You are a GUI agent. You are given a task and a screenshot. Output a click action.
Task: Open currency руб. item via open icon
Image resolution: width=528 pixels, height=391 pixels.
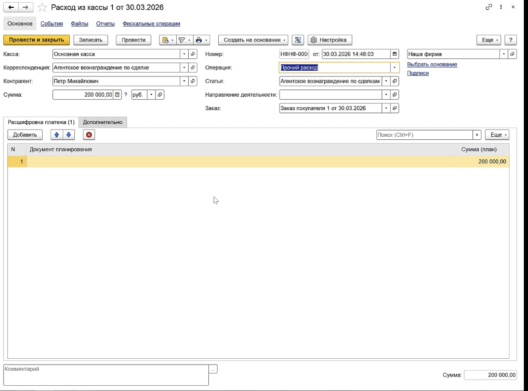click(160, 95)
